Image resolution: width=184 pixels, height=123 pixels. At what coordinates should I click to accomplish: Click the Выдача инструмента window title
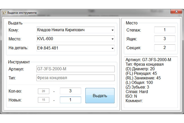coord(22,13)
